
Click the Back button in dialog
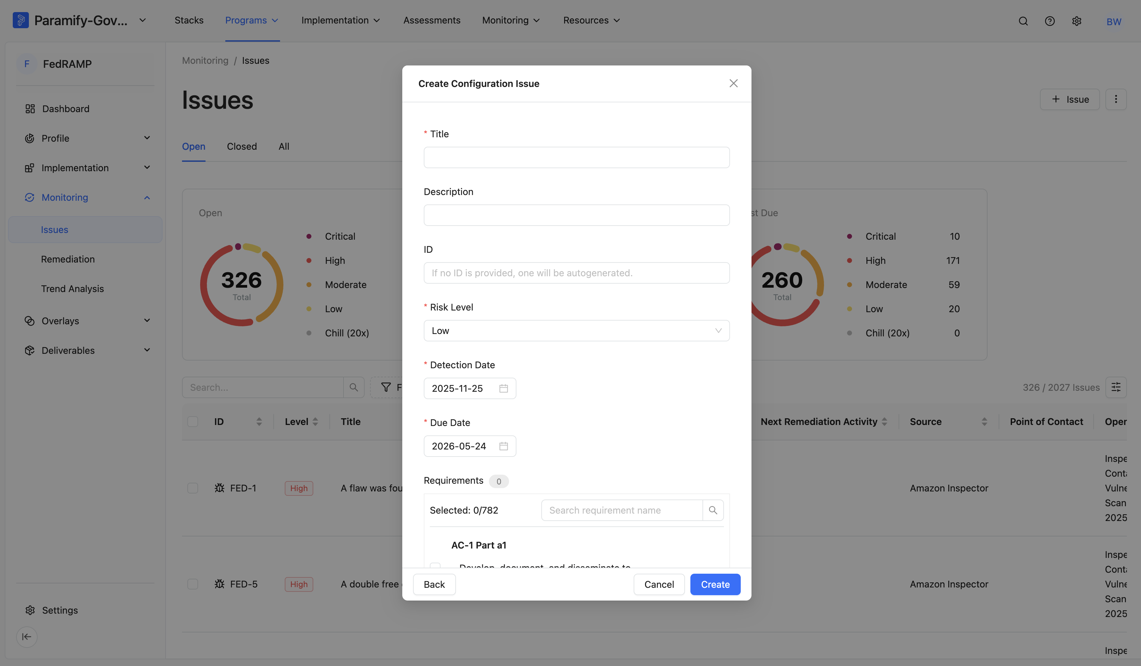point(434,584)
